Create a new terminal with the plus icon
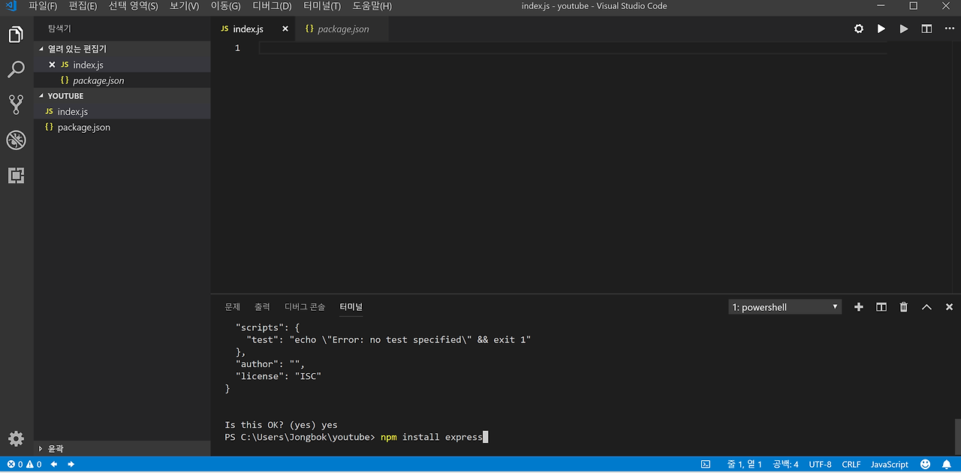 click(859, 307)
